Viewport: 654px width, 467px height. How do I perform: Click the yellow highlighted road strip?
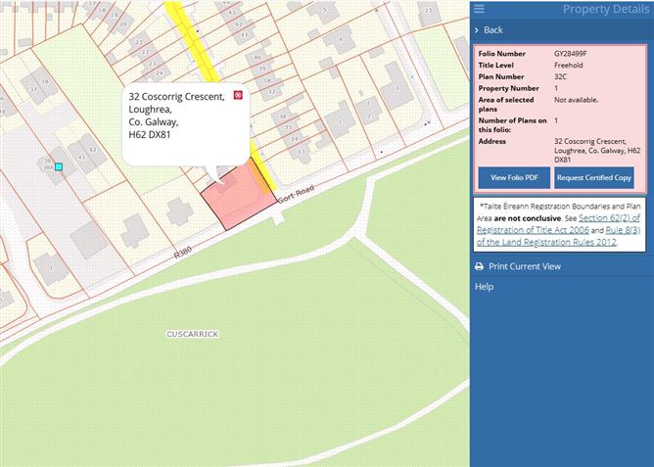tap(184, 27)
